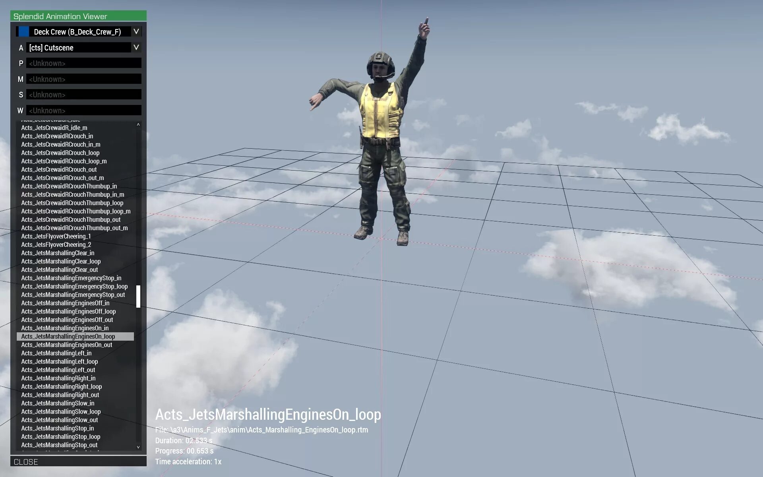The height and width of the screenshot is (477, 763).
Task: Click the list scroll down arrow
Action: point(138,447)
